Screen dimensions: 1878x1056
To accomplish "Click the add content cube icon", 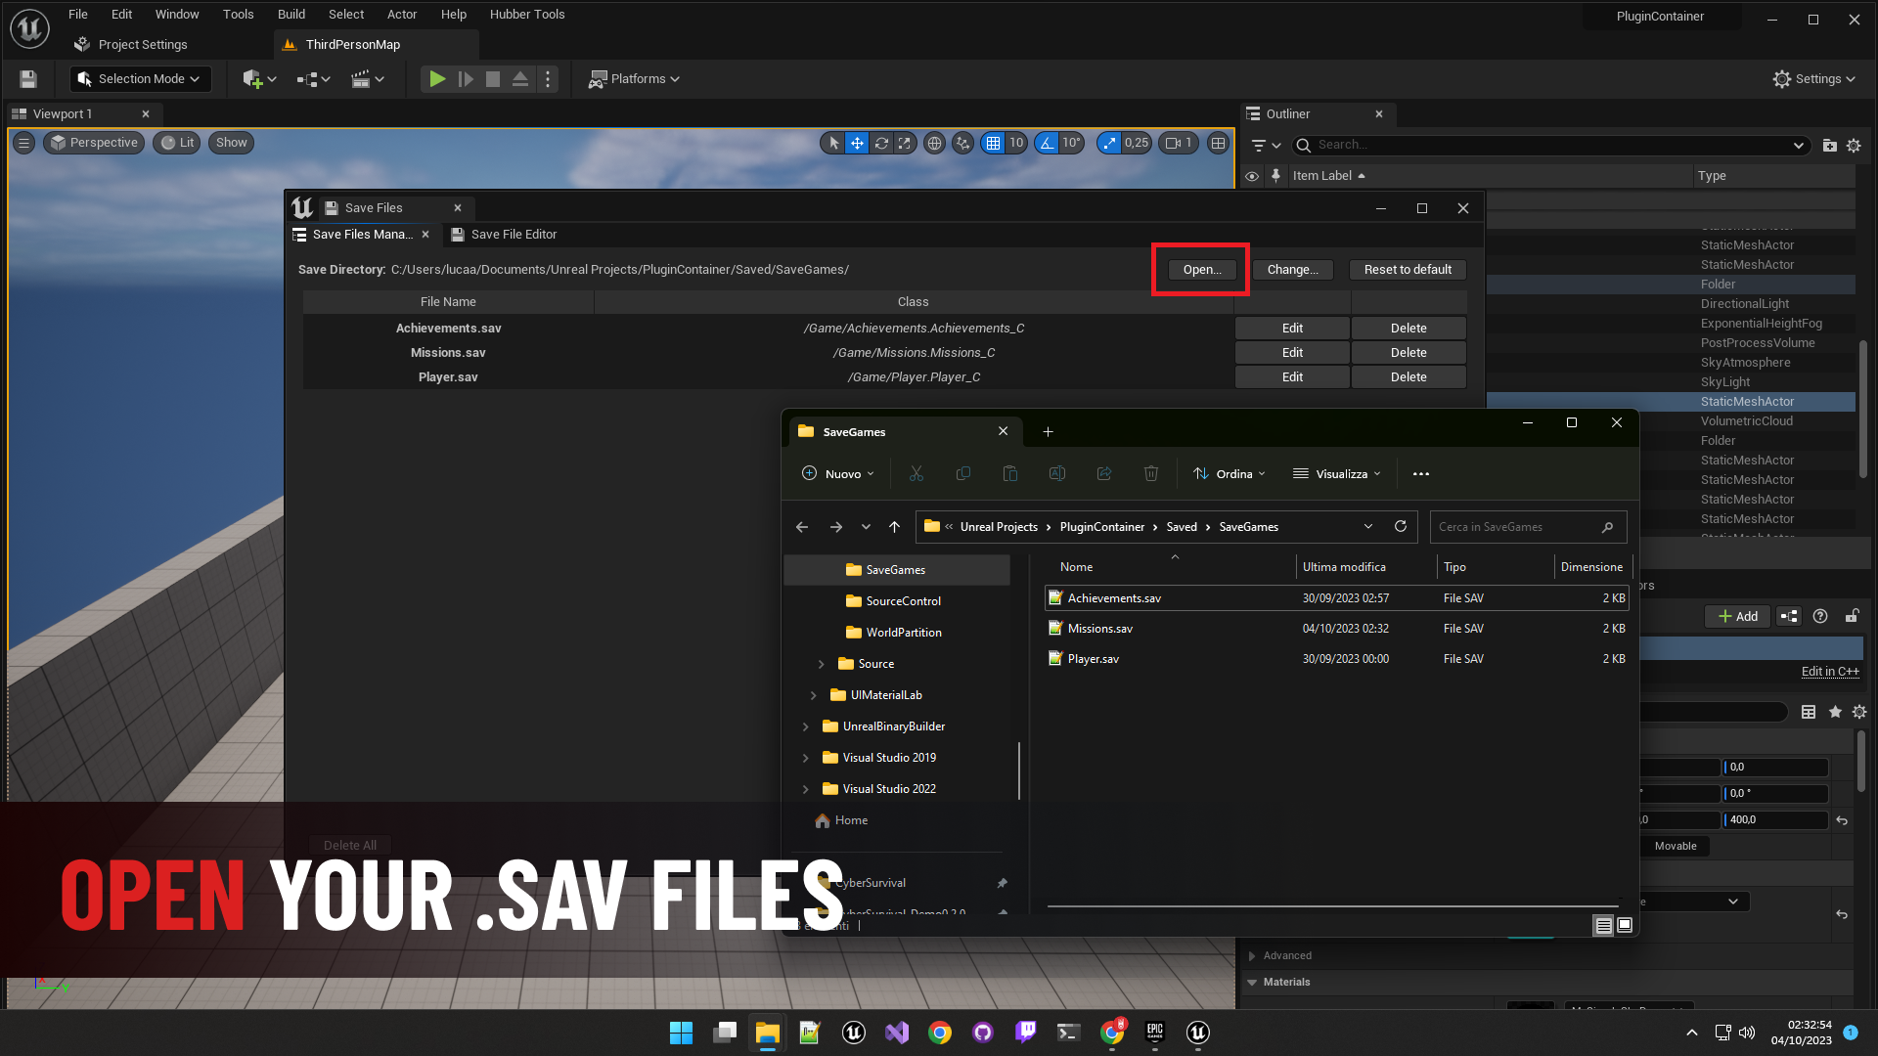I will (x=252, y=79).
